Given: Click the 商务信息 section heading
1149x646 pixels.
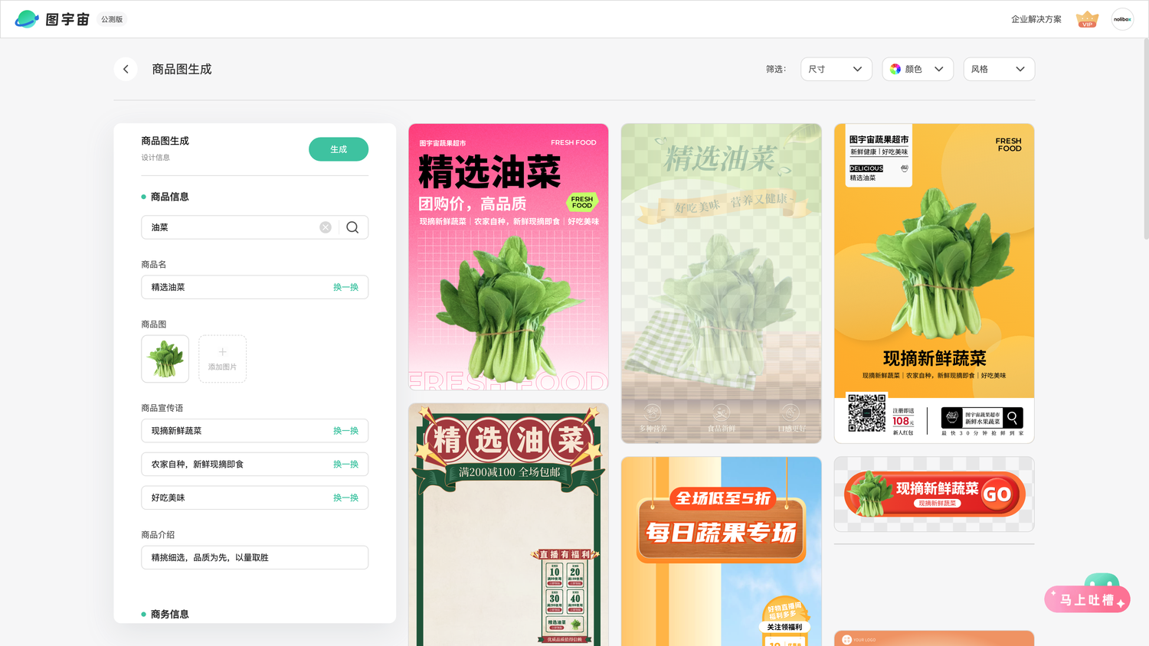Looking at the screenshot, I should [x=169, y=614].
